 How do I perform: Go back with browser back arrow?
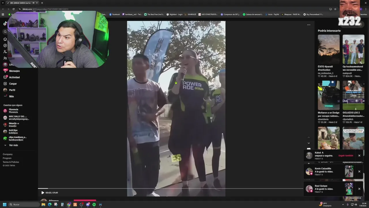click(3, 9)
